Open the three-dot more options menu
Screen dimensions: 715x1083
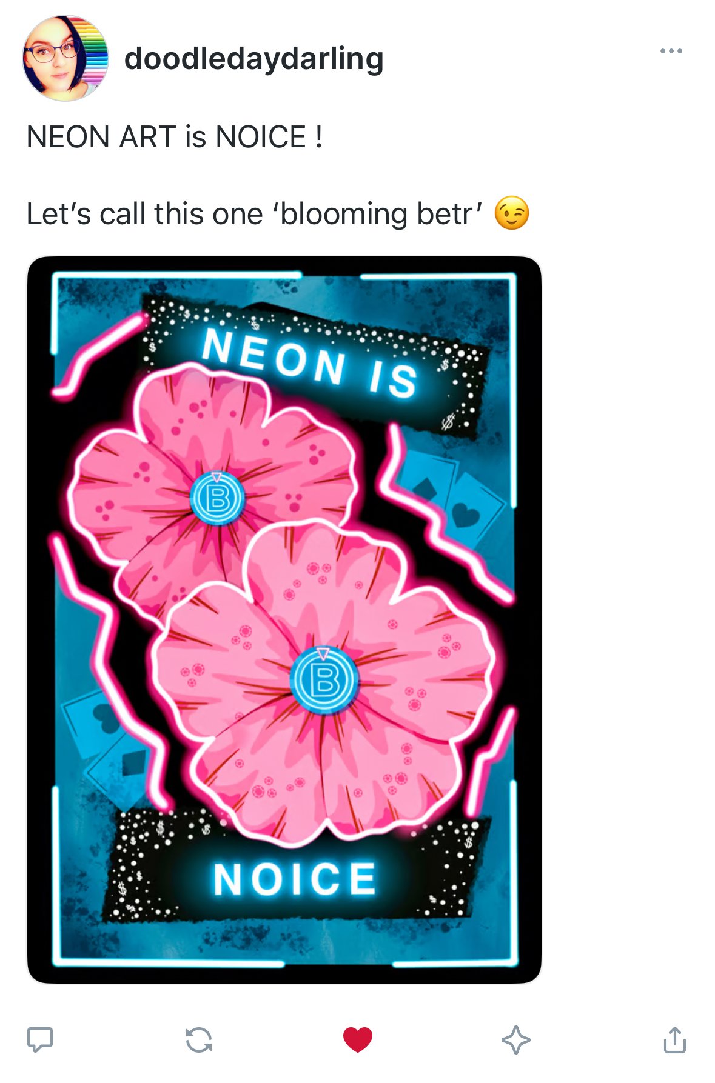point(671,51)
